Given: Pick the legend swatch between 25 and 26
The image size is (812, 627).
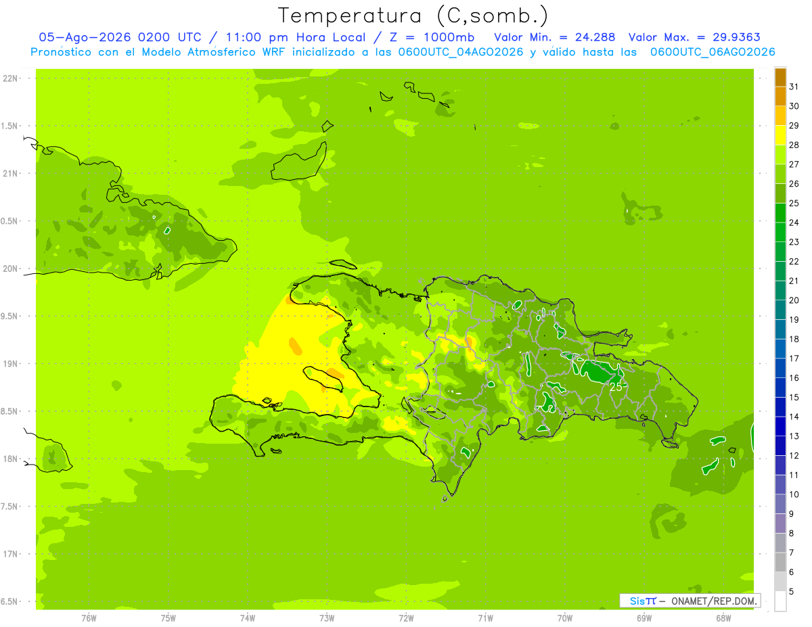Looking at the screenshot, I should tap(780, 193).
